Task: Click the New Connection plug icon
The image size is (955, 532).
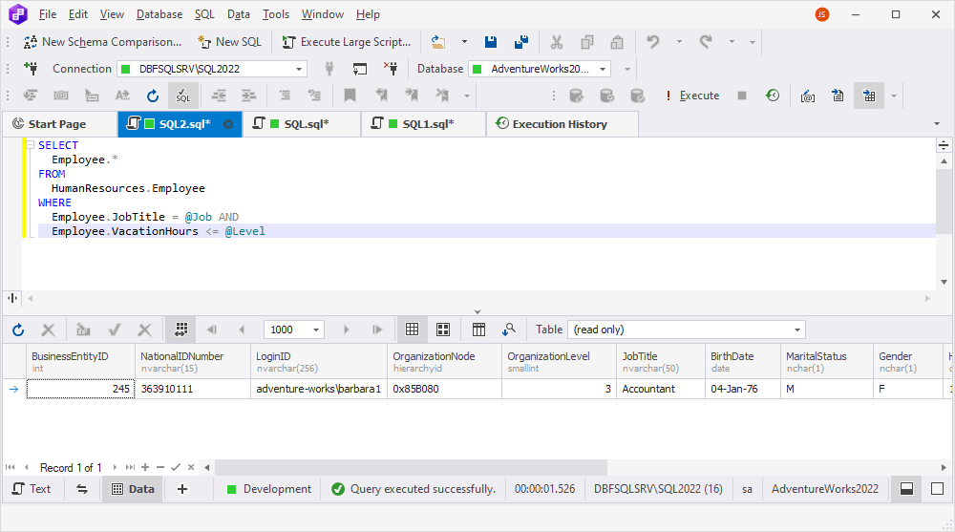Action: tap(31, 68)
